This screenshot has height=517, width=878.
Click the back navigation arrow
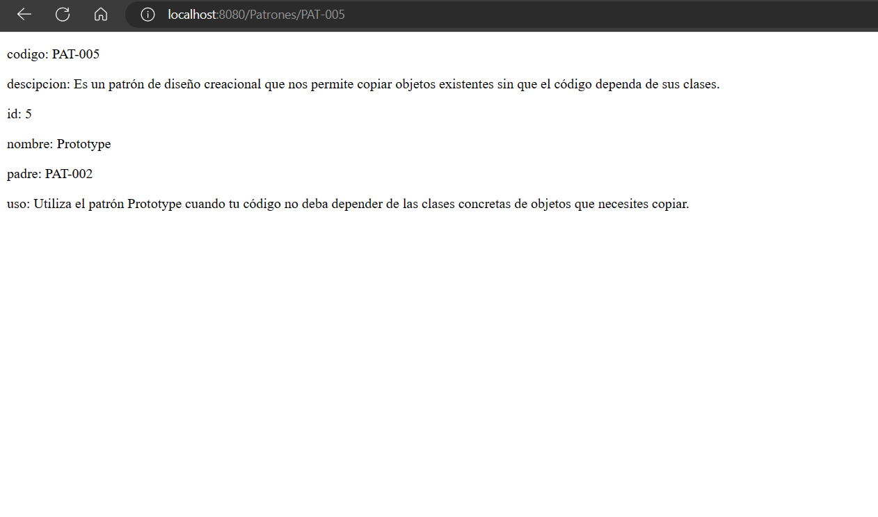coord(23,14)
